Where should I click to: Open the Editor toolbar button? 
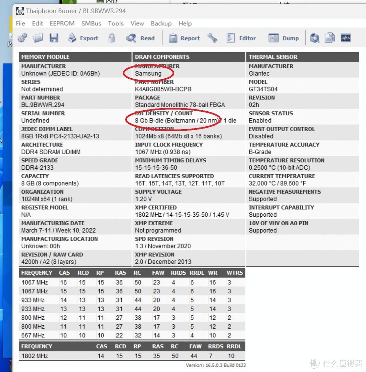tap(241, 38)
